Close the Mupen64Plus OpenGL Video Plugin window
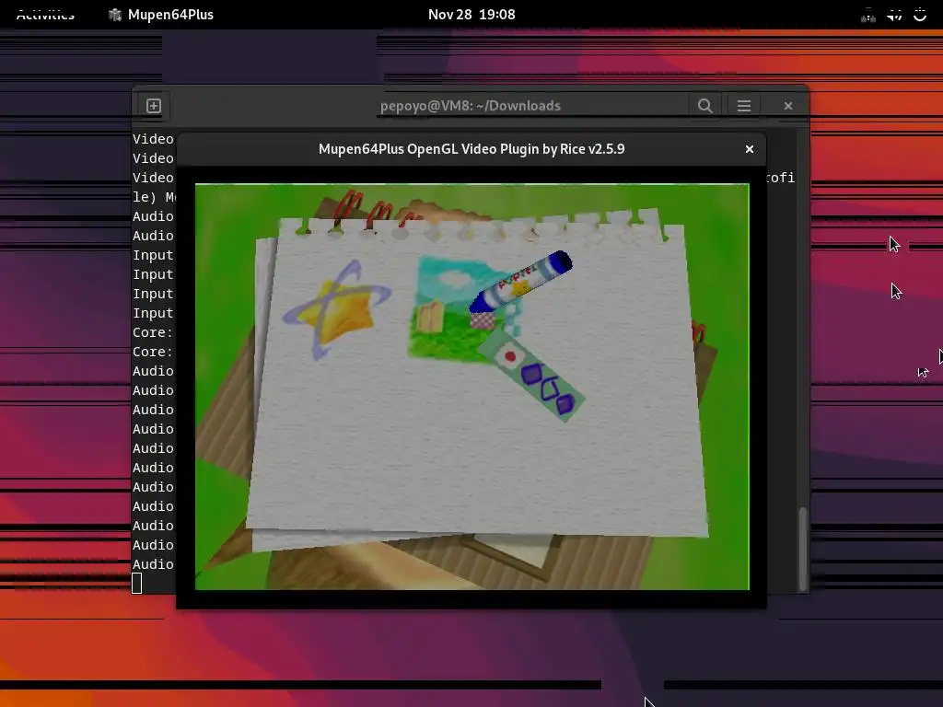943x707 pixels. coord(750,149)
